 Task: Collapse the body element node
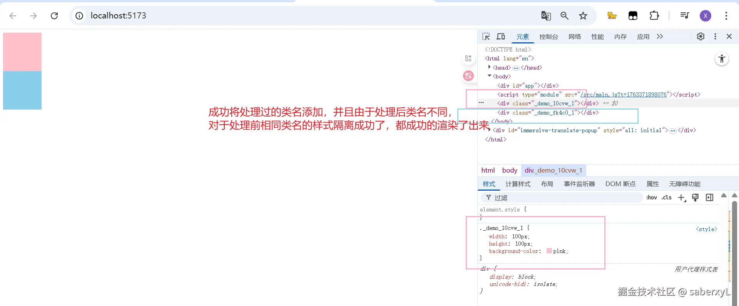pyautogui.click(x=489, y=76)
